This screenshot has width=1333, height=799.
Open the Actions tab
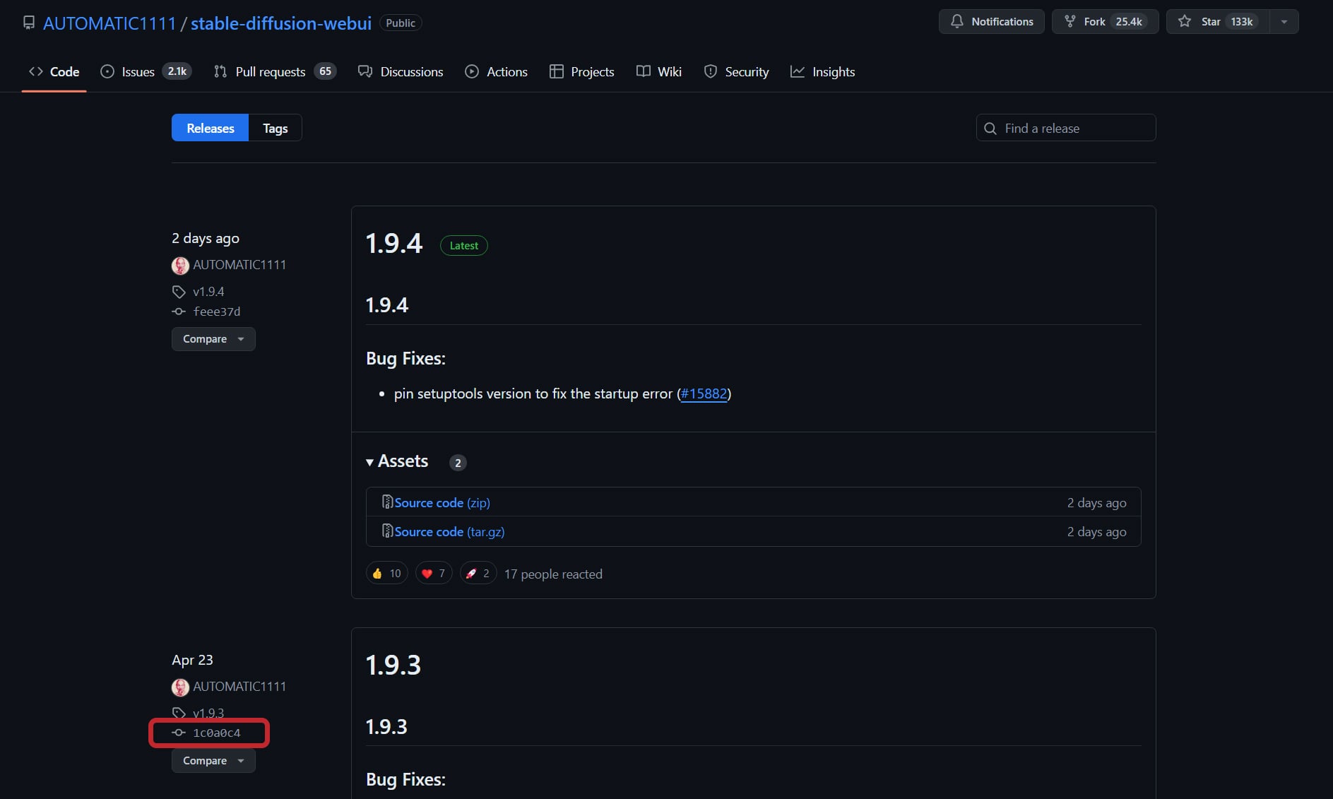click(496, 71)
